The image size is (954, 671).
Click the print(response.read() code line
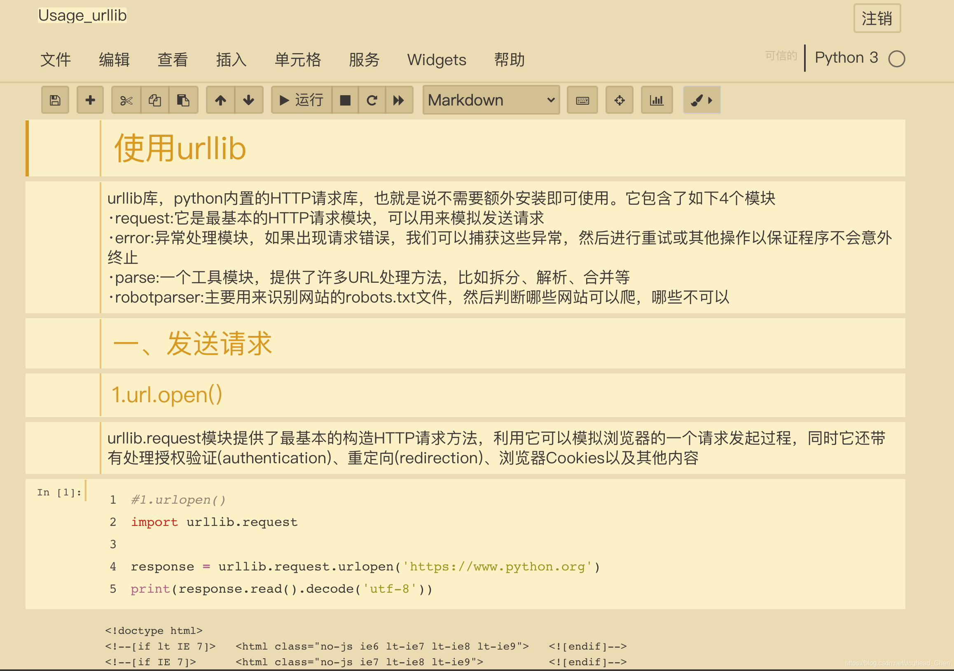tap(282, 589)
